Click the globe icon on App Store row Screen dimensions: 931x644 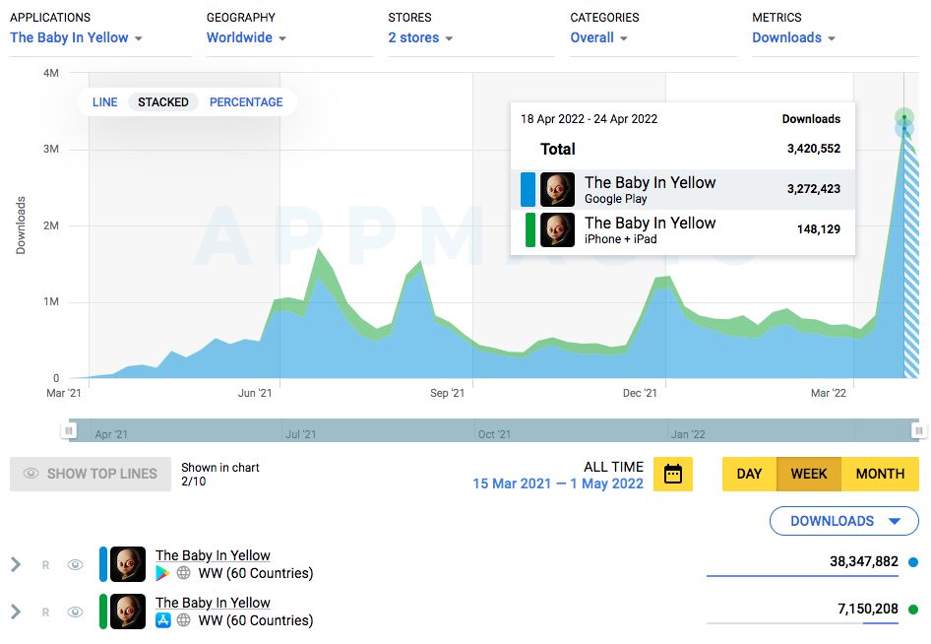tap(184, 619)
